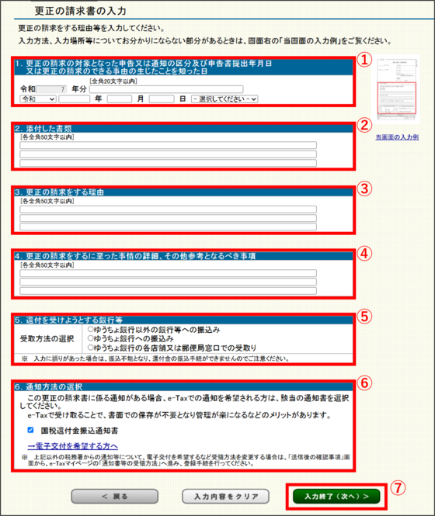Select ゆうちょ銀行への振込み radio option
The height and width of the screenshot is (516, 435).
coord(90,338)
